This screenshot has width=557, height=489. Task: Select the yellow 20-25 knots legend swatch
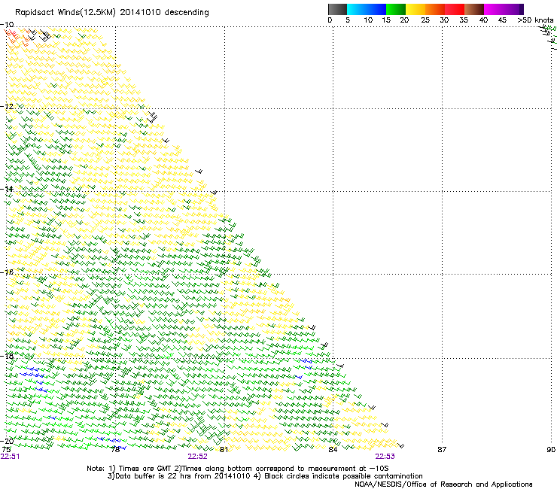(x=415, y=9)
